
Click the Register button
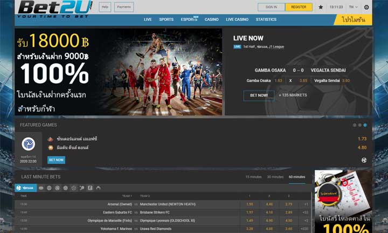pos(299,7)
